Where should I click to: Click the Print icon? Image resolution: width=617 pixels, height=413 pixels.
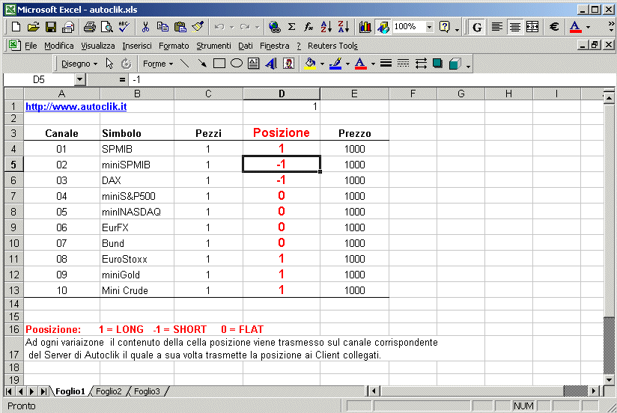coord(90,27)
